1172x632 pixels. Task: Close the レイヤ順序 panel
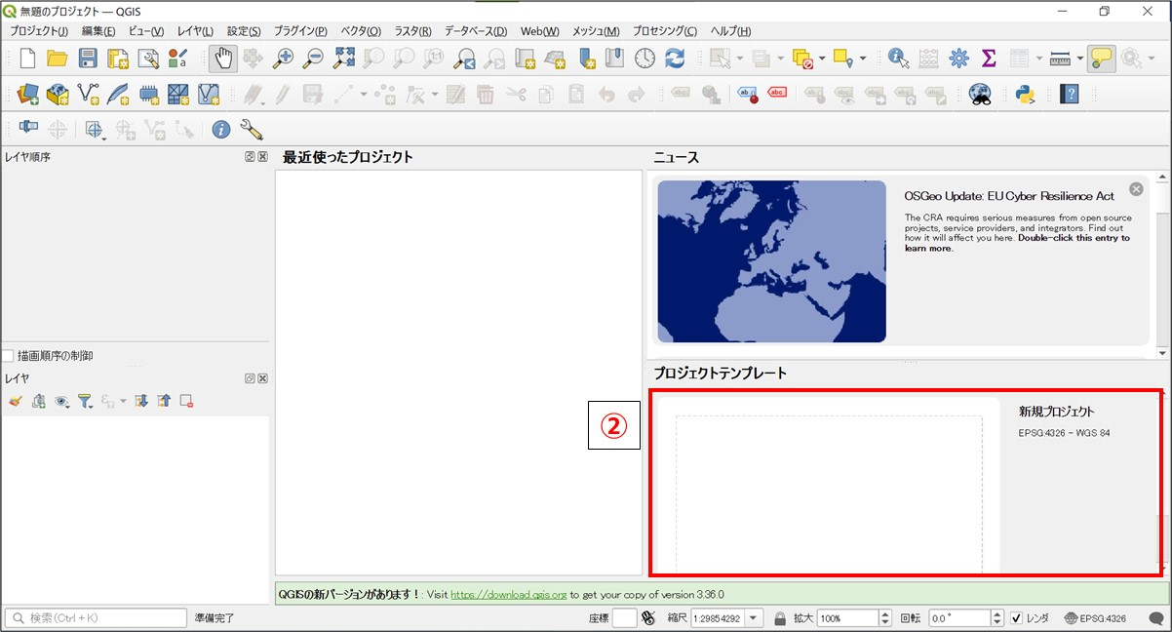pos(263,156)
